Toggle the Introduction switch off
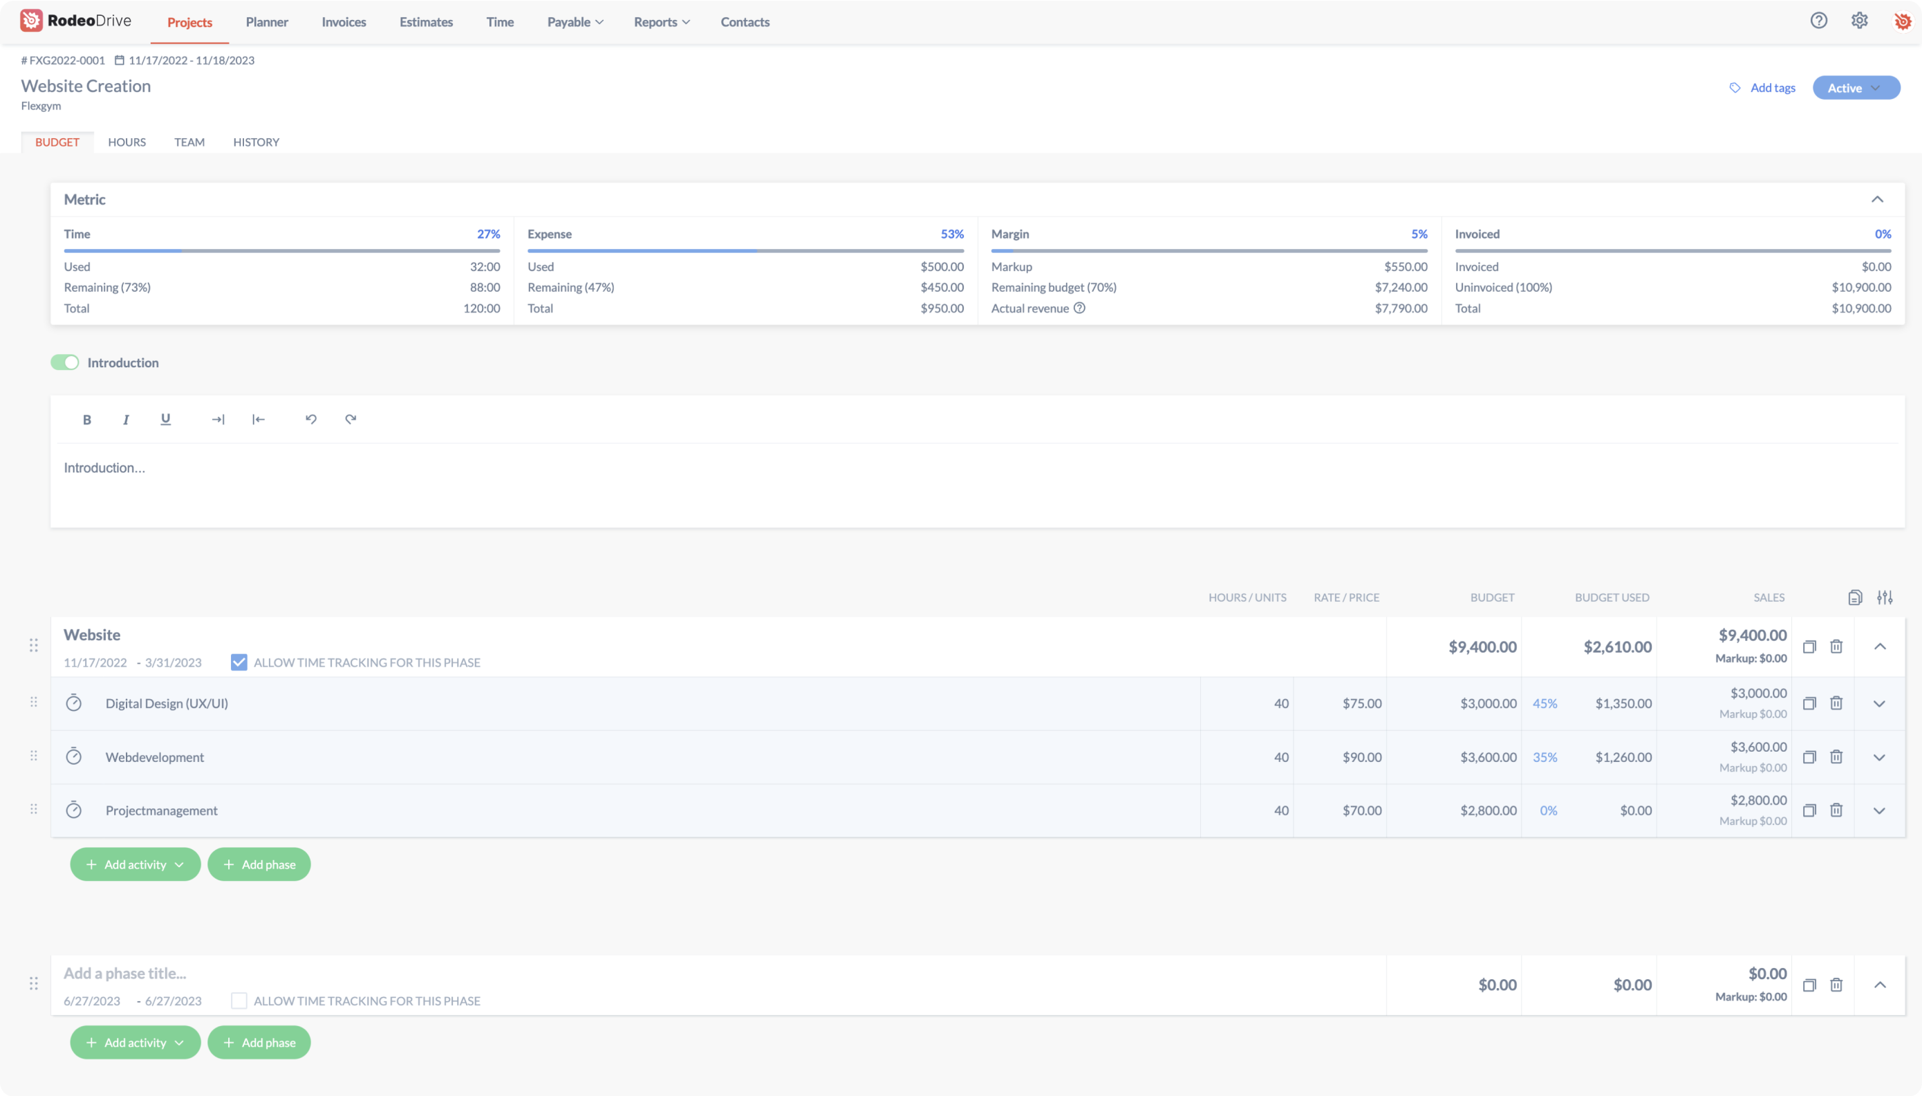Screen dimensions: 1922x1096 pos(65,363)
